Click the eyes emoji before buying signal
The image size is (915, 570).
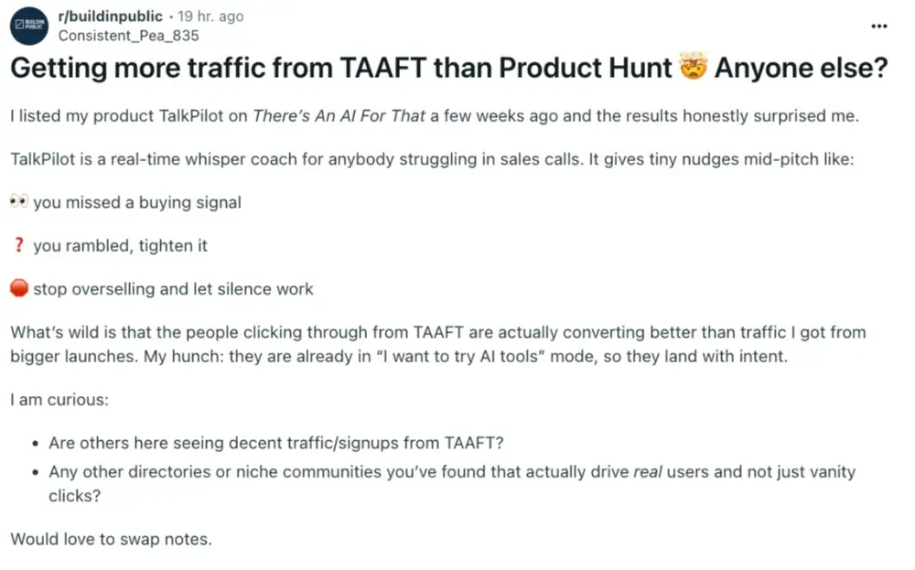tap(19, 203)
